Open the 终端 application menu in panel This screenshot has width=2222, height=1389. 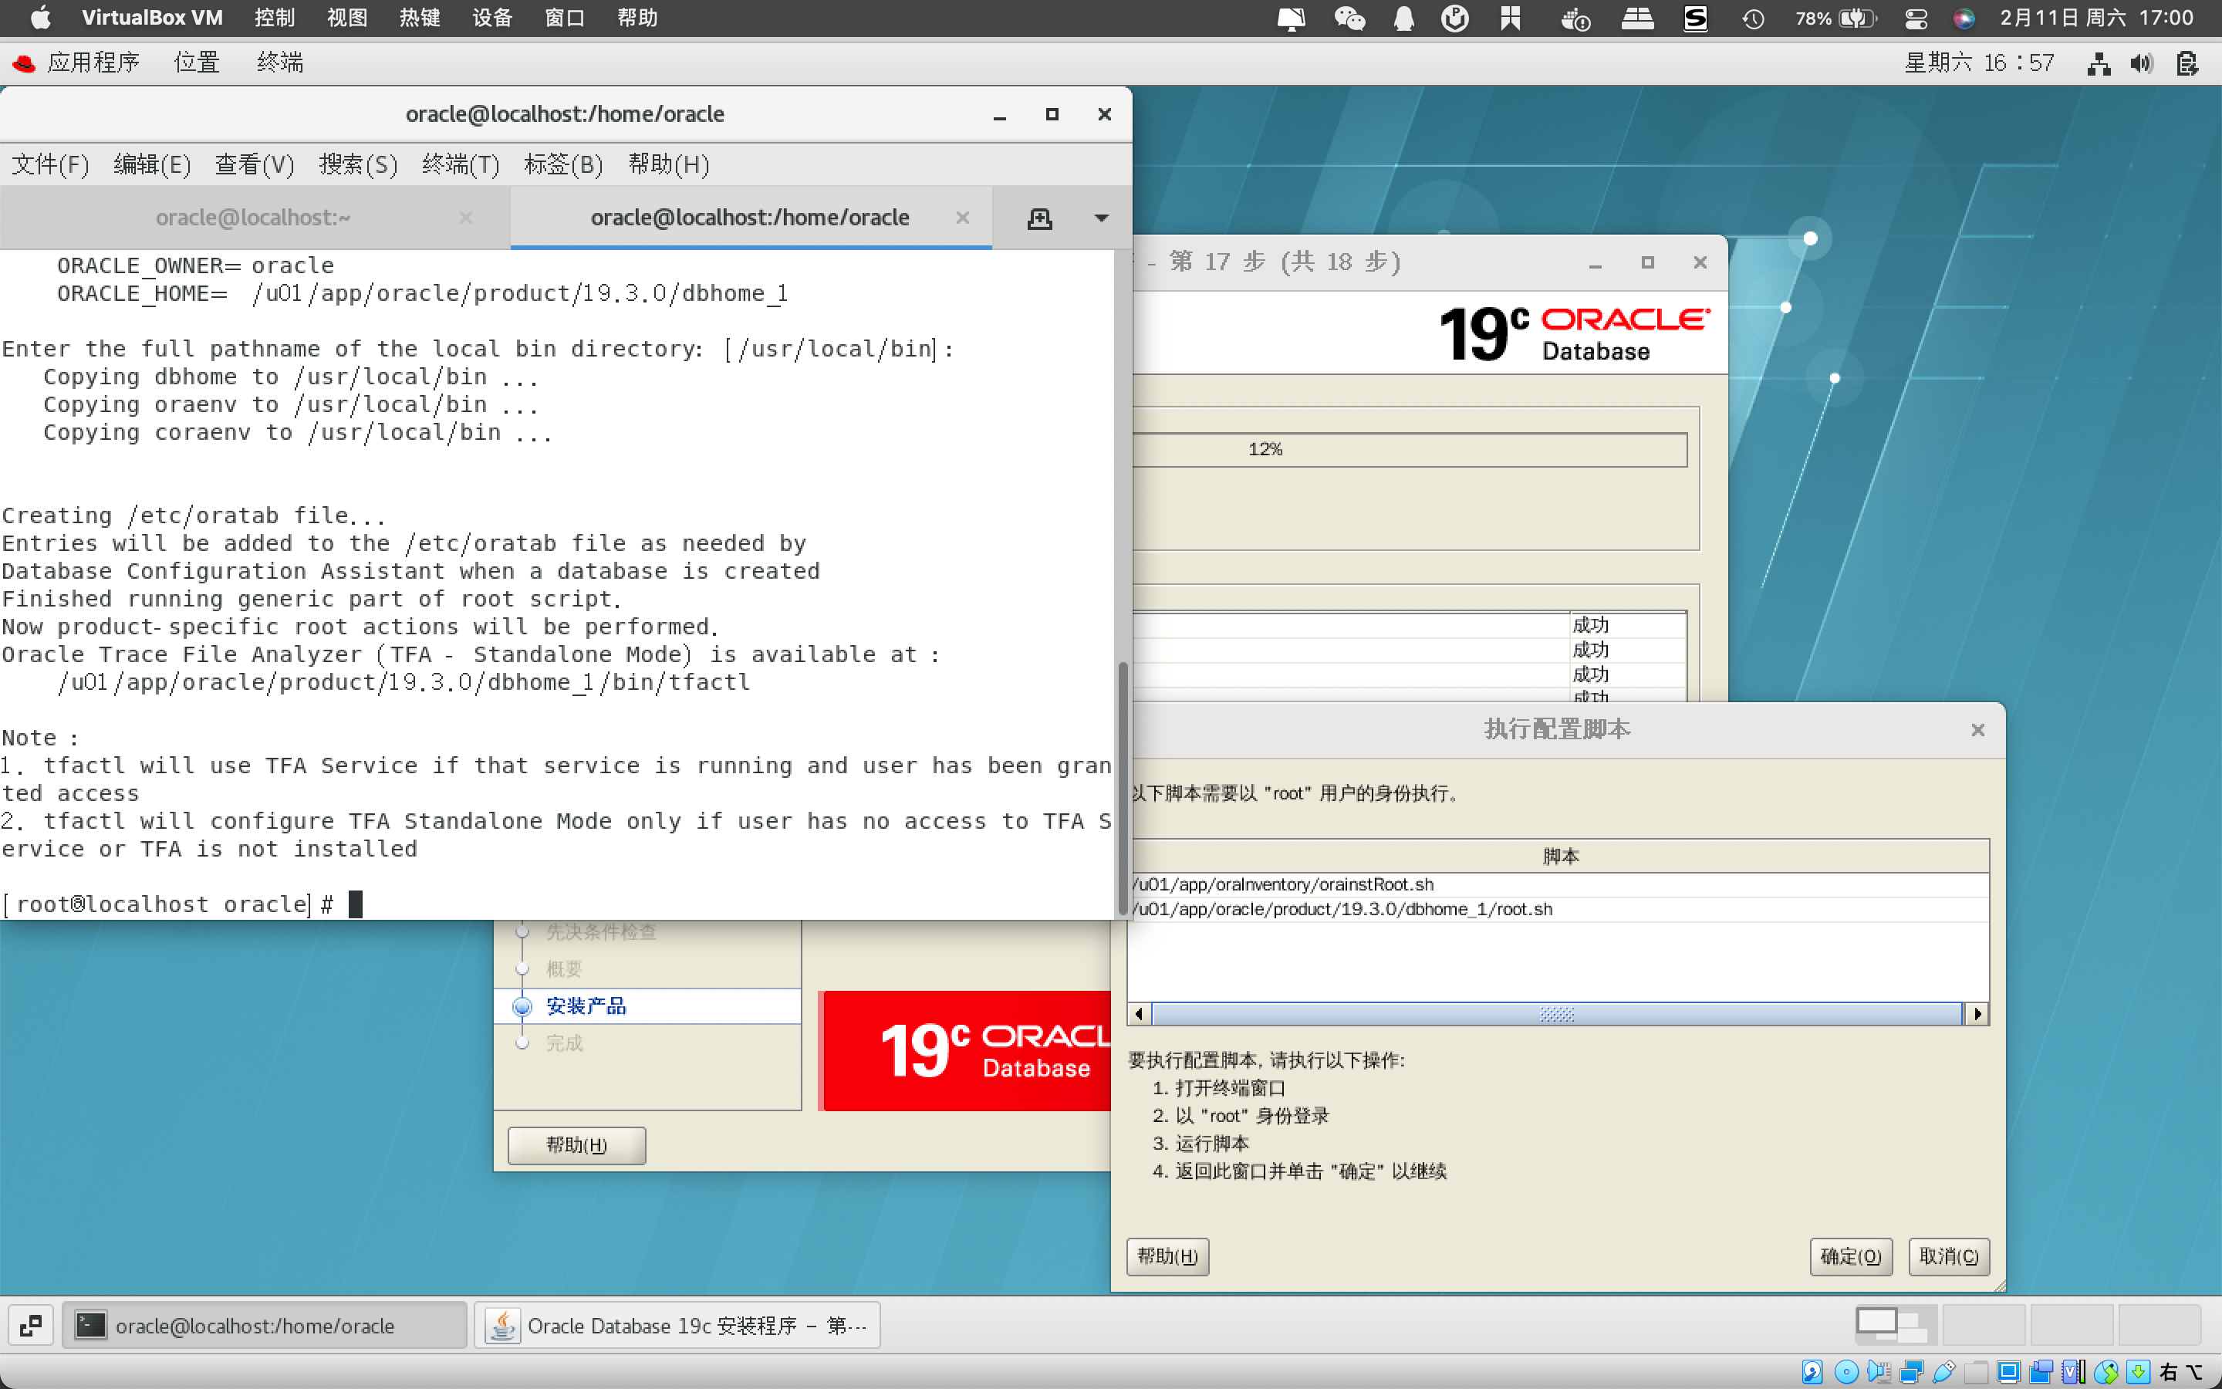280,63
